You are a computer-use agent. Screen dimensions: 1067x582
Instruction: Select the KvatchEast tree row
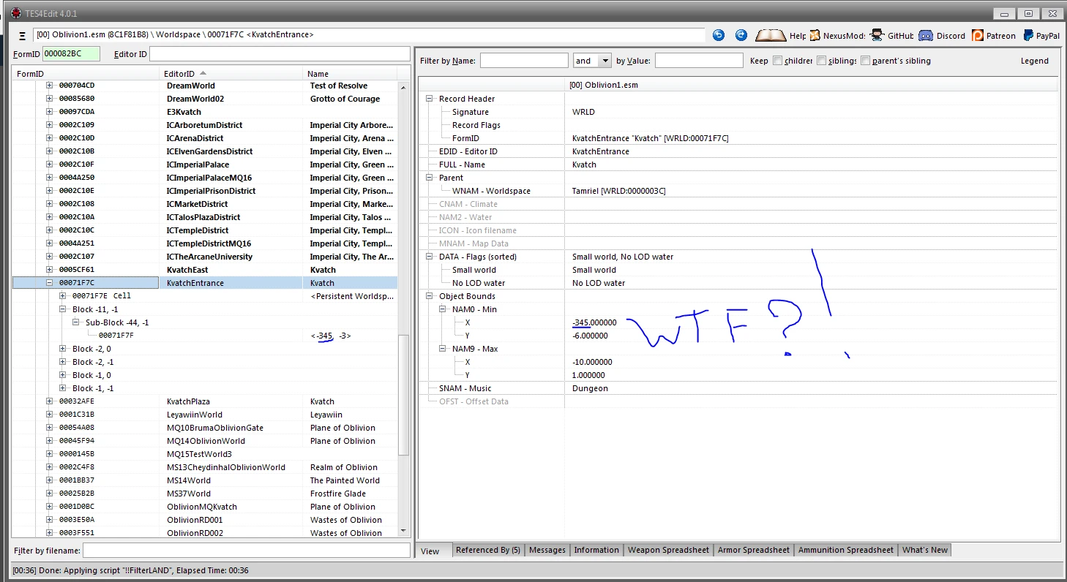tap(205, 270)
